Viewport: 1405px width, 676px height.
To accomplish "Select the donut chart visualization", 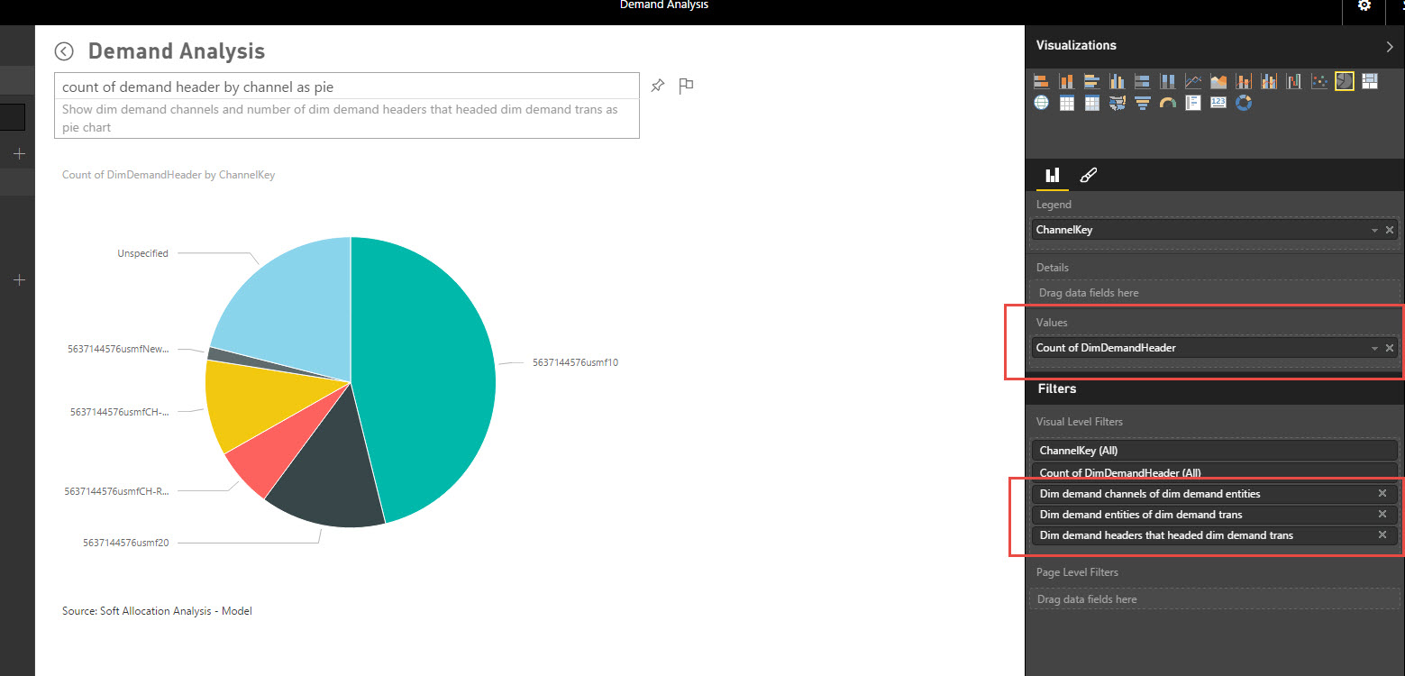I will (x=1244, y=103).
